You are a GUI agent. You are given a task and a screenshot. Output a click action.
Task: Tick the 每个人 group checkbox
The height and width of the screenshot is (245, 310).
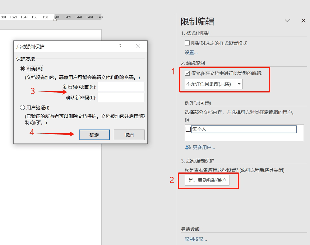tap(188, 129)
